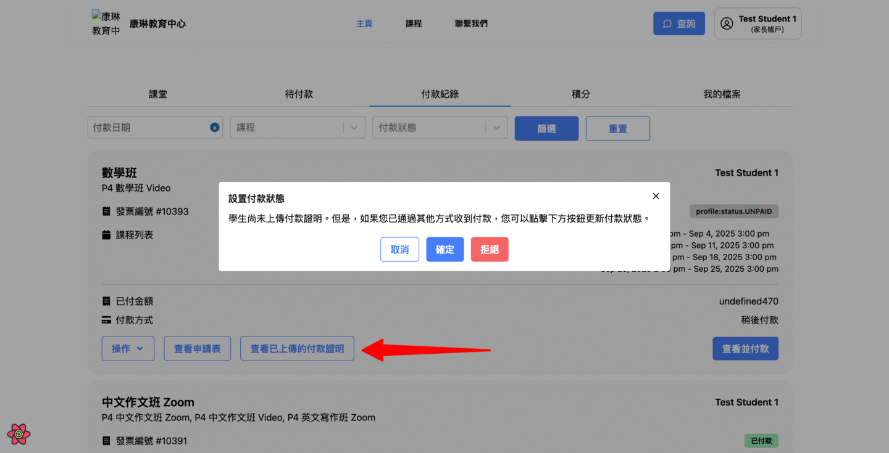
Task: Reset filters with 重置 button
Action: click(x=617, y=128)
